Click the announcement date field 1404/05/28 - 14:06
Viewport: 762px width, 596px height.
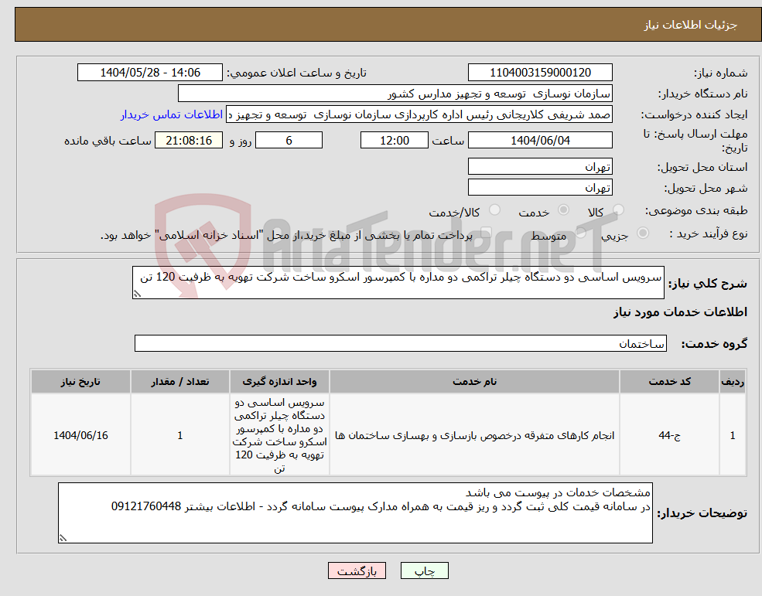click(x=149, y=73)
